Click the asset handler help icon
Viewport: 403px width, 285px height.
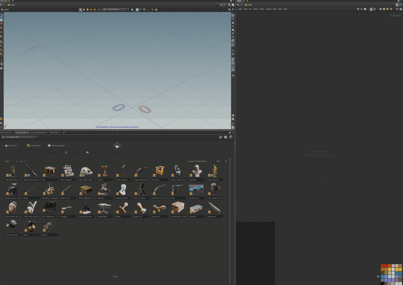(x=231, y=137)
